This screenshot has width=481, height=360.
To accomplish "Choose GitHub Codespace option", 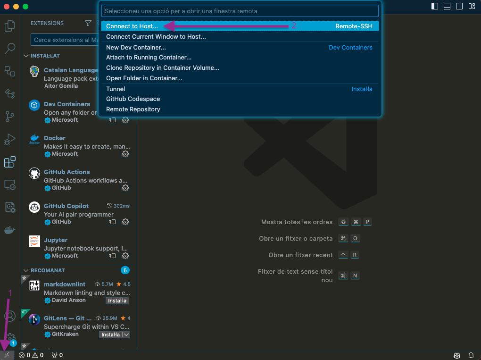I will click(240, 99).
